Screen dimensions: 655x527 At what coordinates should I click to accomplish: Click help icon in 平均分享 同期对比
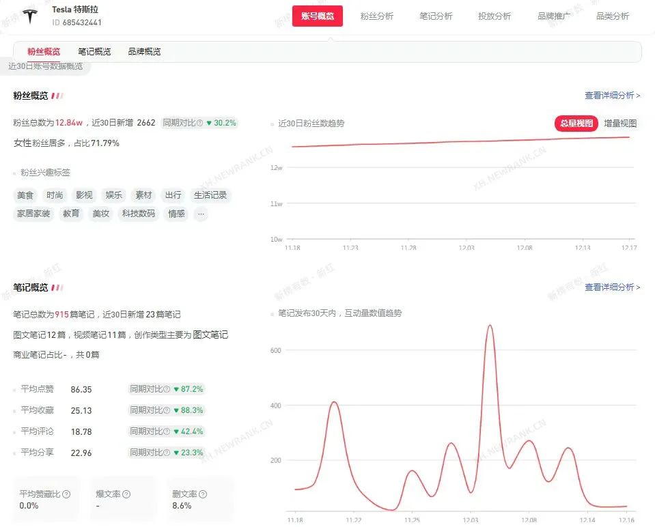coord(167,453)
